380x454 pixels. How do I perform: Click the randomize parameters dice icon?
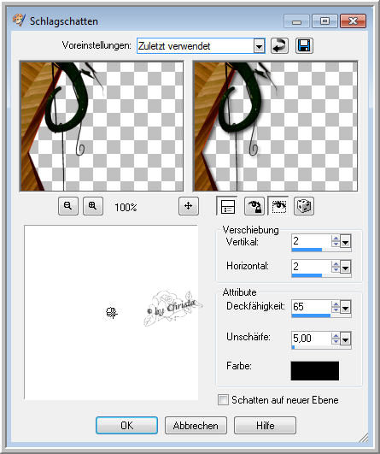[x=304, y=206]
